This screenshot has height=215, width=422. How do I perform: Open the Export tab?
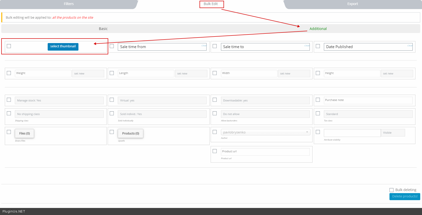coord(352,4)
